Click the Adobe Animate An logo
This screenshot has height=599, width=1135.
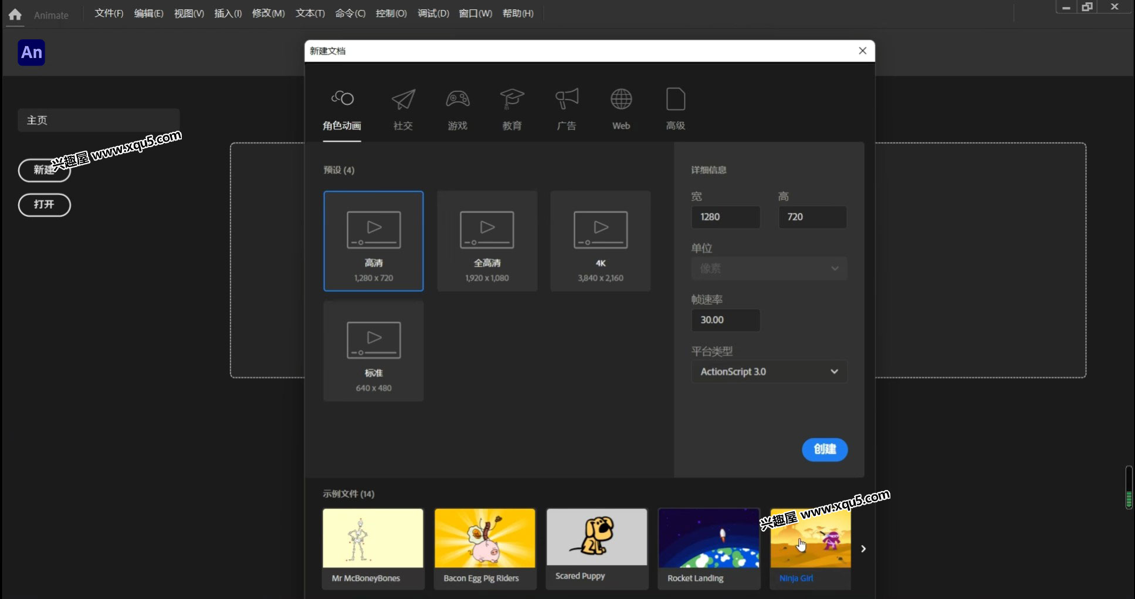pyautogui.click(x=32, y=53)
